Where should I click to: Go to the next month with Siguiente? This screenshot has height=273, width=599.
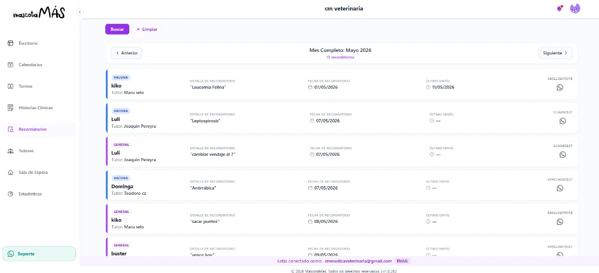[556, 53]
